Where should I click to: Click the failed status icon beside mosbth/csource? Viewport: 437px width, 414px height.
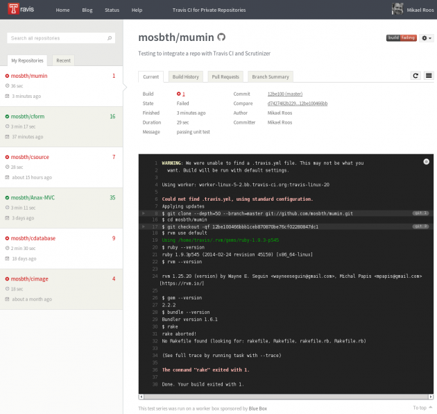[x=7, y=157]
